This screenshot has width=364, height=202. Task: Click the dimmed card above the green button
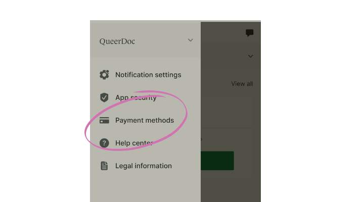(x=227, y=111)
